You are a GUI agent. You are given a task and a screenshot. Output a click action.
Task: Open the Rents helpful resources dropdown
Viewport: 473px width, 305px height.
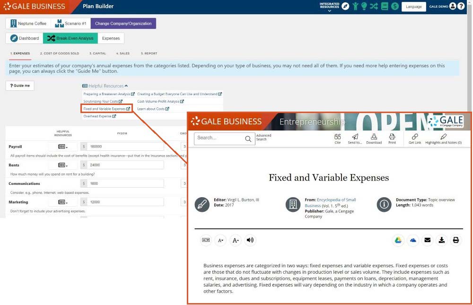click(x=63, y=165)
